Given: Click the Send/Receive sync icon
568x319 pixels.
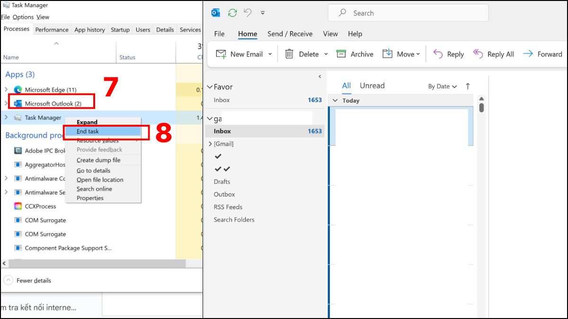Looking at the screenshot, I should 232,13.
